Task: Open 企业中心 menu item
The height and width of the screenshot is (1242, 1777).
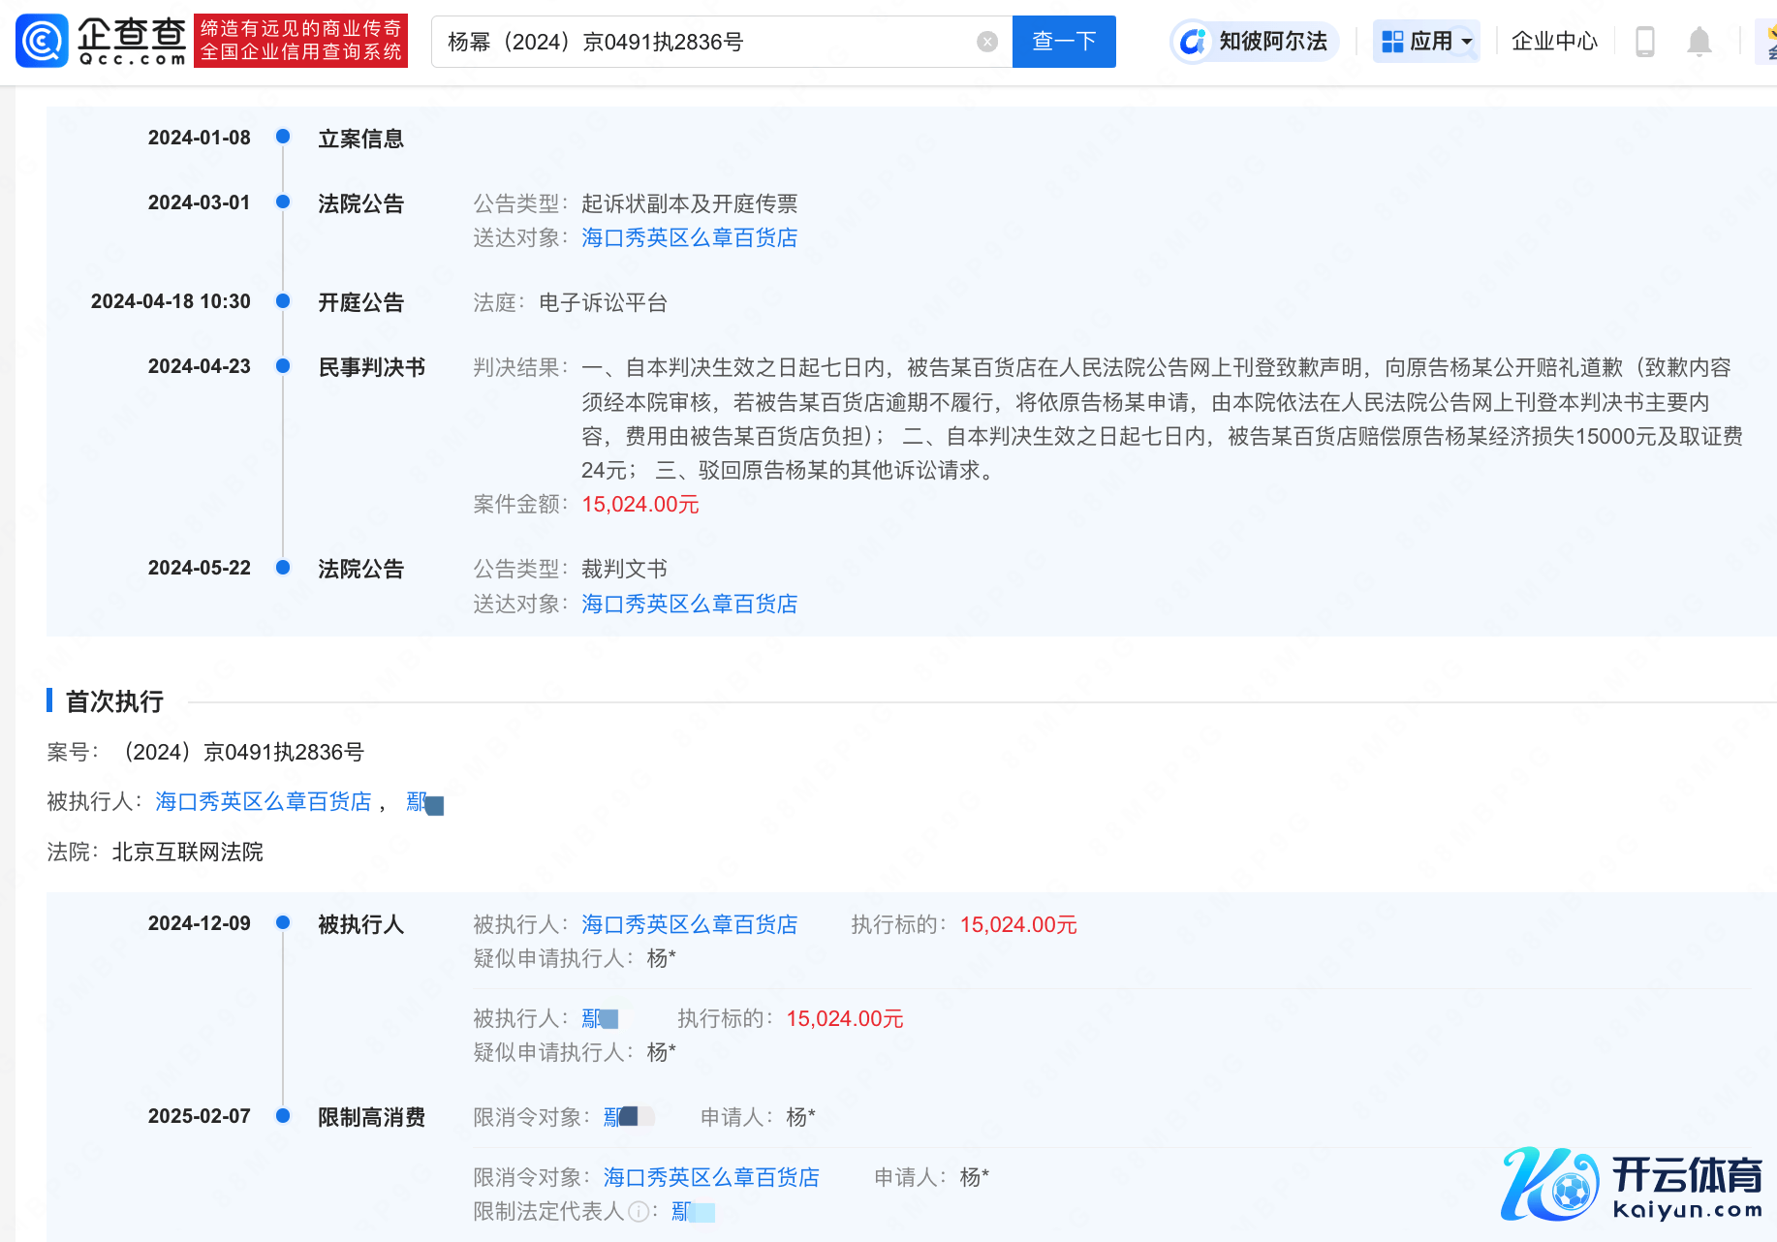Action: coord(1553,42)
